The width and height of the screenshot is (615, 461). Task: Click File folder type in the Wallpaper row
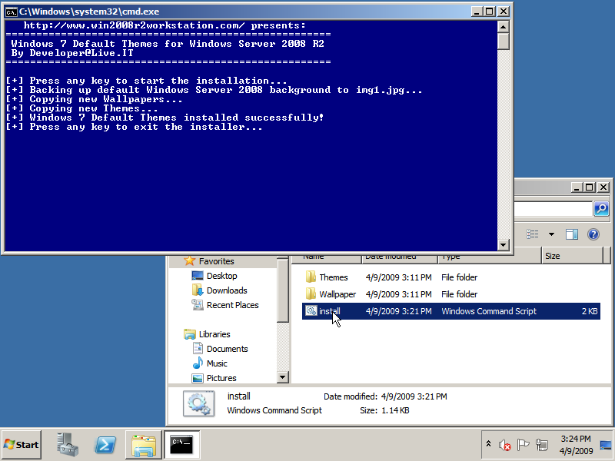coord(459,294)
